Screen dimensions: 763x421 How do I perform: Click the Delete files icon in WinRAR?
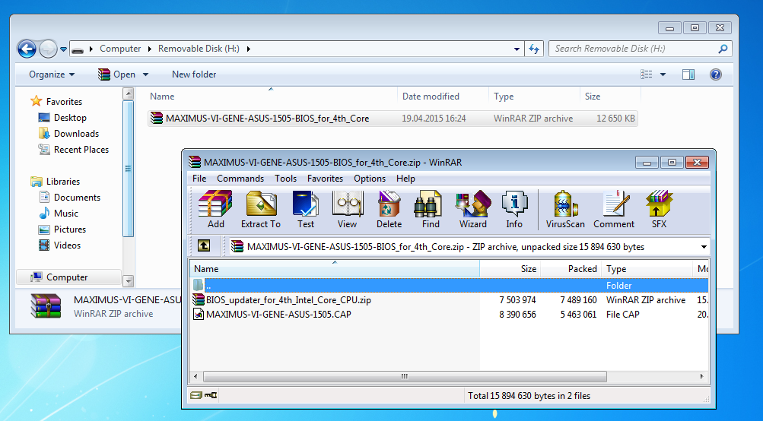click(389, 209)
